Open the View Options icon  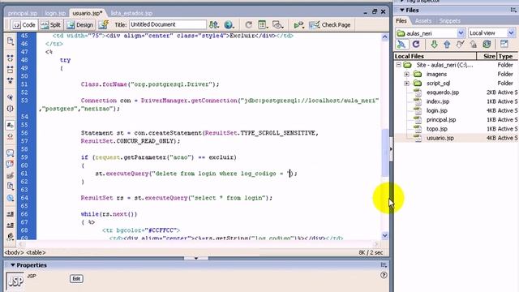coord(263,25)
